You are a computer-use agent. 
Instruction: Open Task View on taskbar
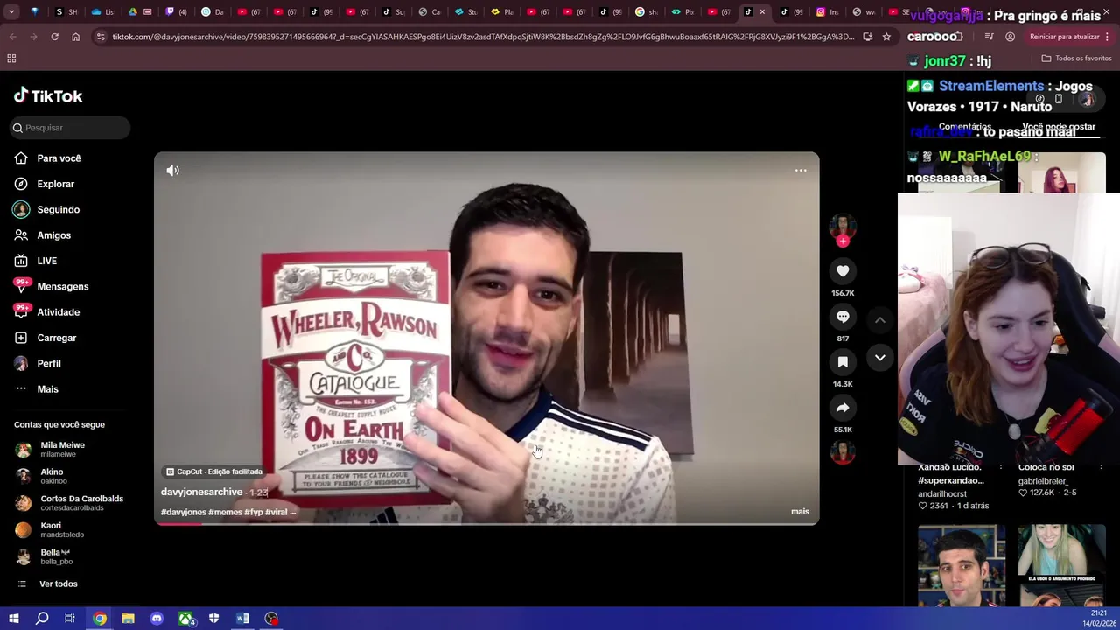70,619
